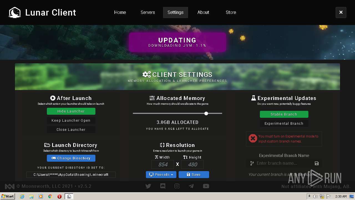
Task: Open the Store tab
Action: [231, 12]
